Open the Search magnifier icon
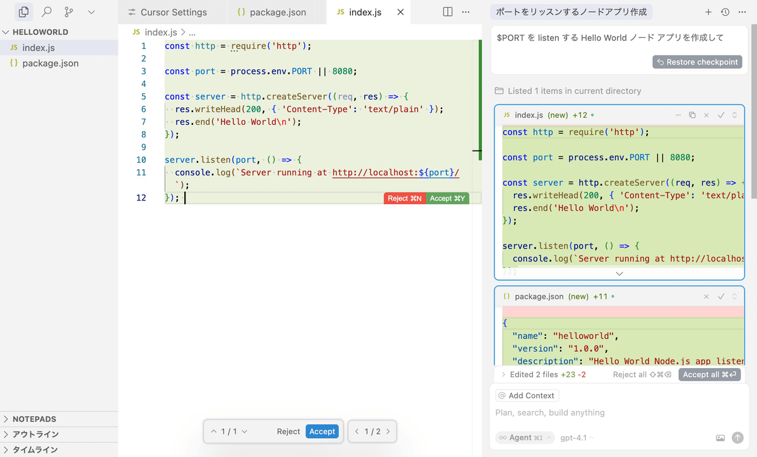The width and height of the screenshot is (757, 457). tap(46, 11)
